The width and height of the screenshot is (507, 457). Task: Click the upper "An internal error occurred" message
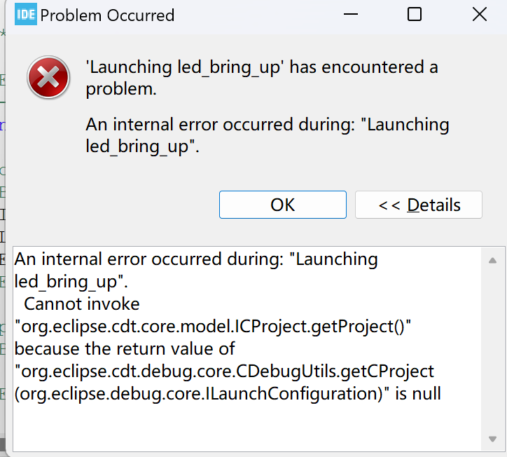(267, 136)
